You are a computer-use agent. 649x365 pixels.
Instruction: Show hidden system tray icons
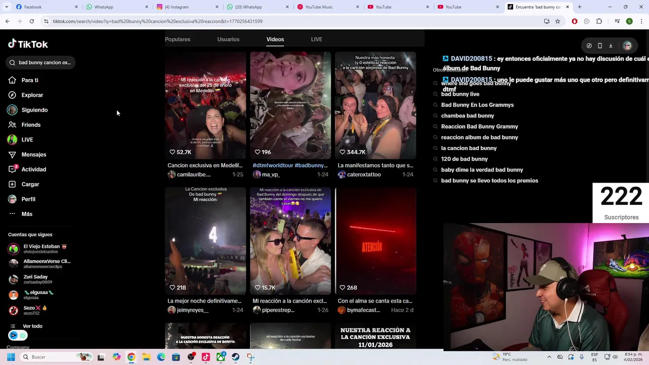pos(549,357)
